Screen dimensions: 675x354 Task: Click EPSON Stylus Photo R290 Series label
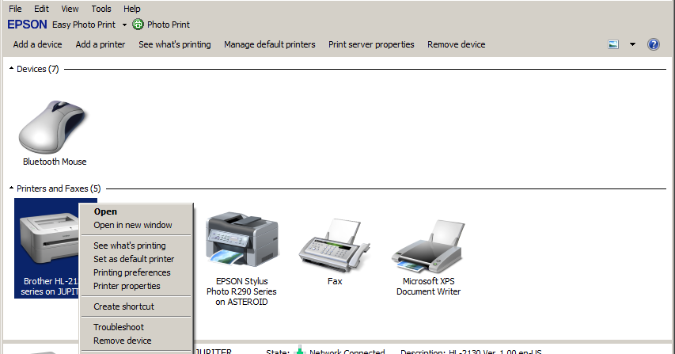click(x=241, y=291)
